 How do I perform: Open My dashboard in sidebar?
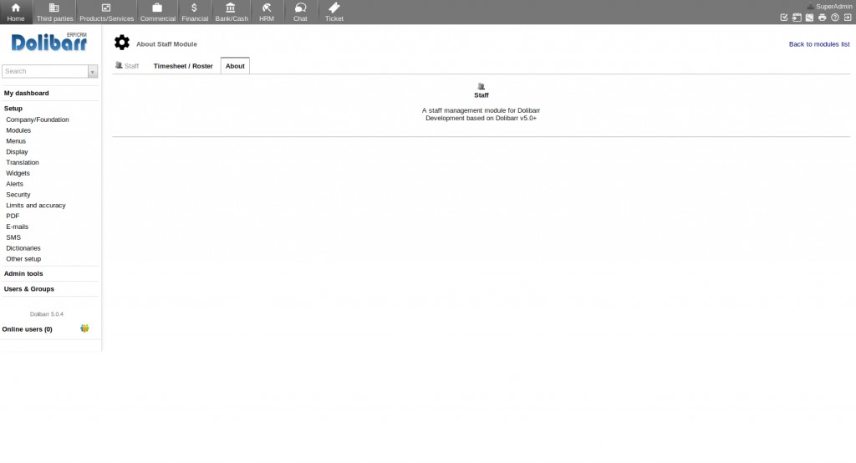[26, 94]
